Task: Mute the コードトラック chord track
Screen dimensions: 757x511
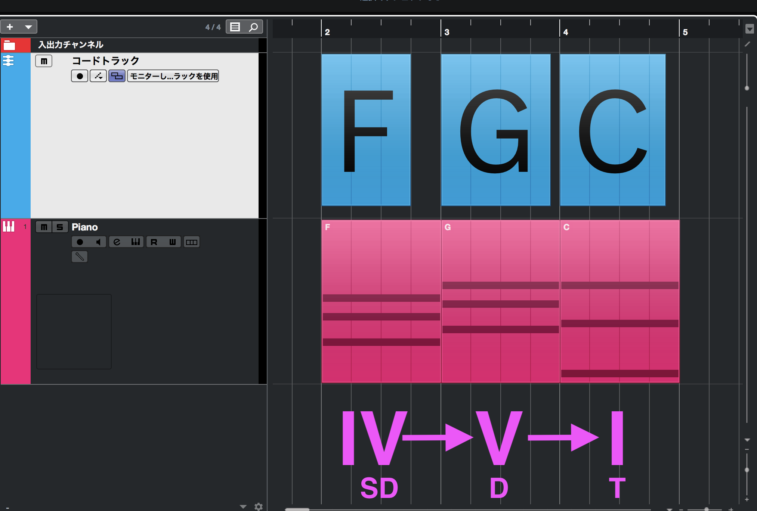Action: [x=44, y=61]
